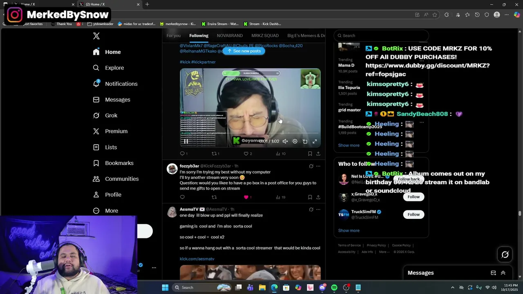Open the Terms of Service link
Image resolution: width=523 pixels, height=294 pixels.
tap(349, 245)
